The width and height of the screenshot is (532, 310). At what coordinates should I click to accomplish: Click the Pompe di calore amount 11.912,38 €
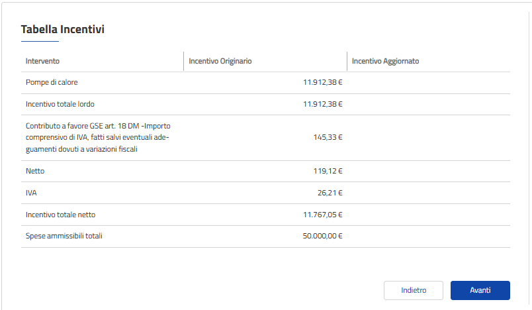(x=323, y=82)
